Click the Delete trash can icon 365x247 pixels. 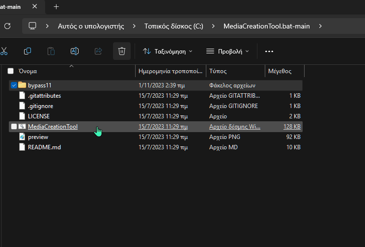pyautogui.click(x=122, y=51)
